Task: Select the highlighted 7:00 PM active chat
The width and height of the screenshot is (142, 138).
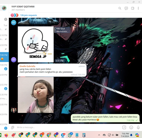Action: coord(4,57)
